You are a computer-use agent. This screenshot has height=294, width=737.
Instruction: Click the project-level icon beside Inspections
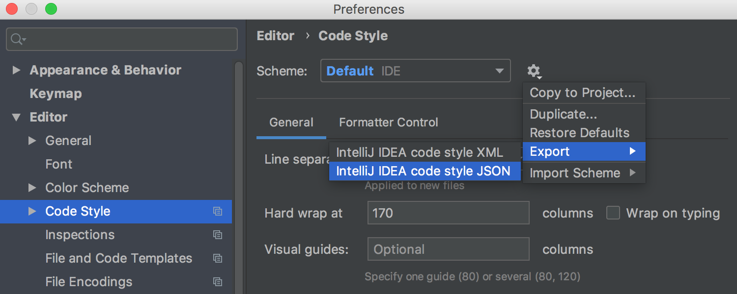tap(218, 235)
